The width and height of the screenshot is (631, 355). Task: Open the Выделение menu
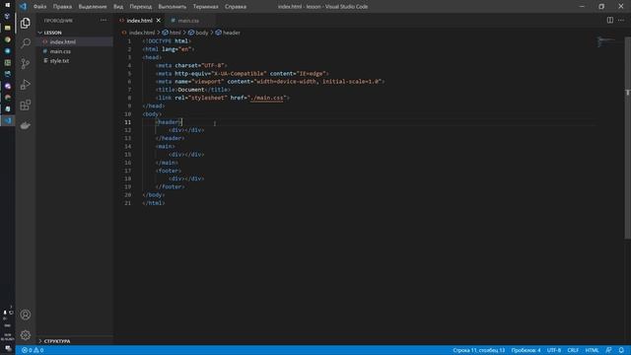click(93, 7)
